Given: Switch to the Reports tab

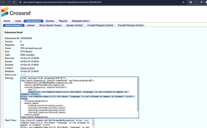Looking at the screenshot, I should [63, 21].
